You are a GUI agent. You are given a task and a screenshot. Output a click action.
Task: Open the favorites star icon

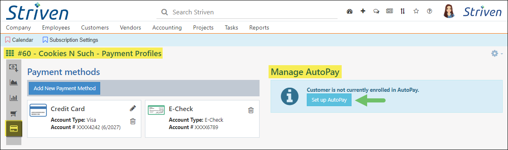pyautogui.click(x=416, y=11)
